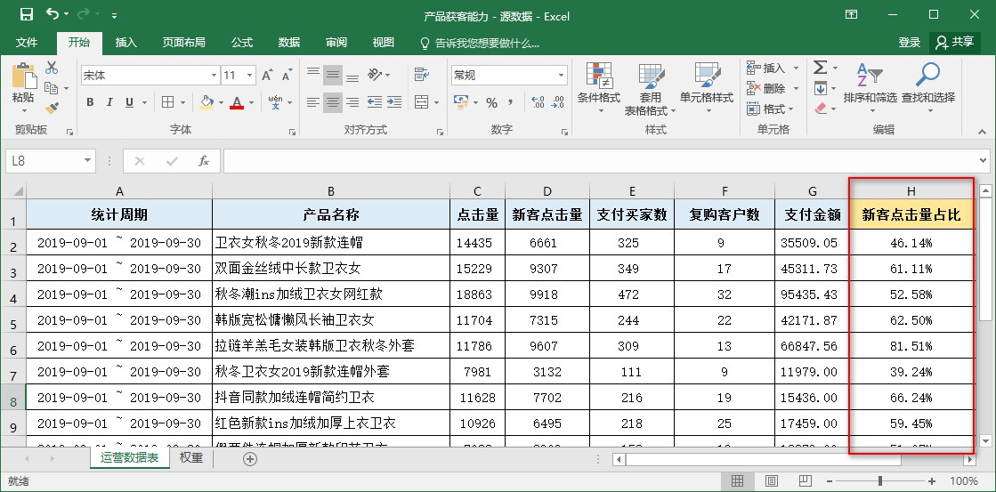
Task: Open the font size dropdown
Action: coord(250,76)
